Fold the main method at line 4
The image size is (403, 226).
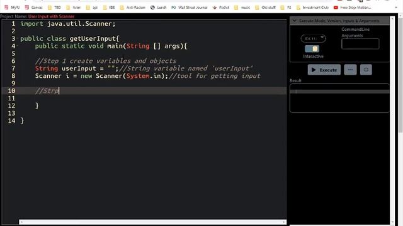pyautogui.click(x=18, y=46)
